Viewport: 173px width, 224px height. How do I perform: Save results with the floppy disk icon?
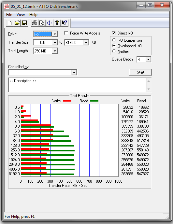[x=24, y=23]
